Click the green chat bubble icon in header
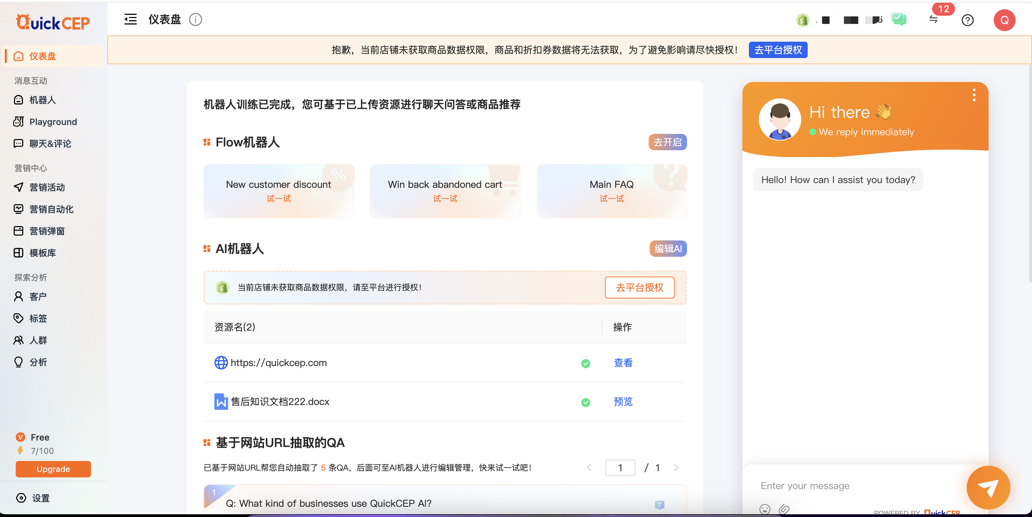Viewport: 1032px width, 517px height. coord(899,19)
